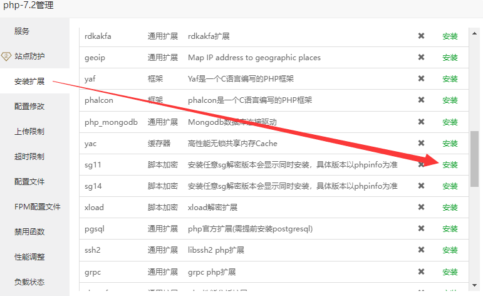Install the yaf framework extension
Image resolution: width=483 pixels, height=296 pixels.
tap(450, 78)
